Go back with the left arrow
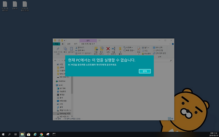This screenshot has height=137, width=219. point(55,61)
